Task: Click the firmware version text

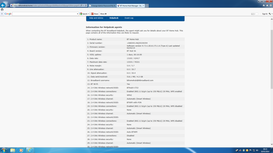Action: [153, 47]
